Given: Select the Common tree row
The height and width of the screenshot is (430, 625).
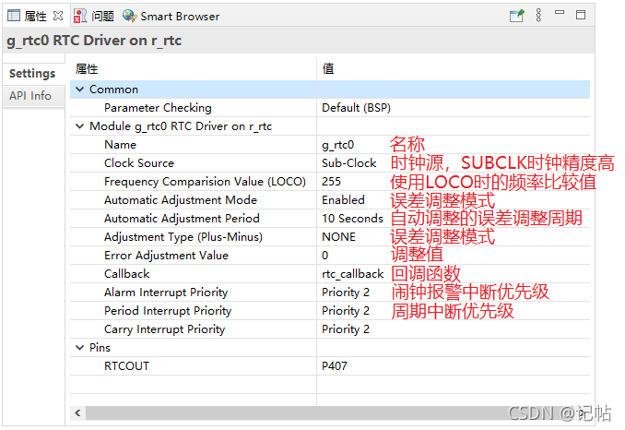Looking at the screenshot, I should (330, 90).
